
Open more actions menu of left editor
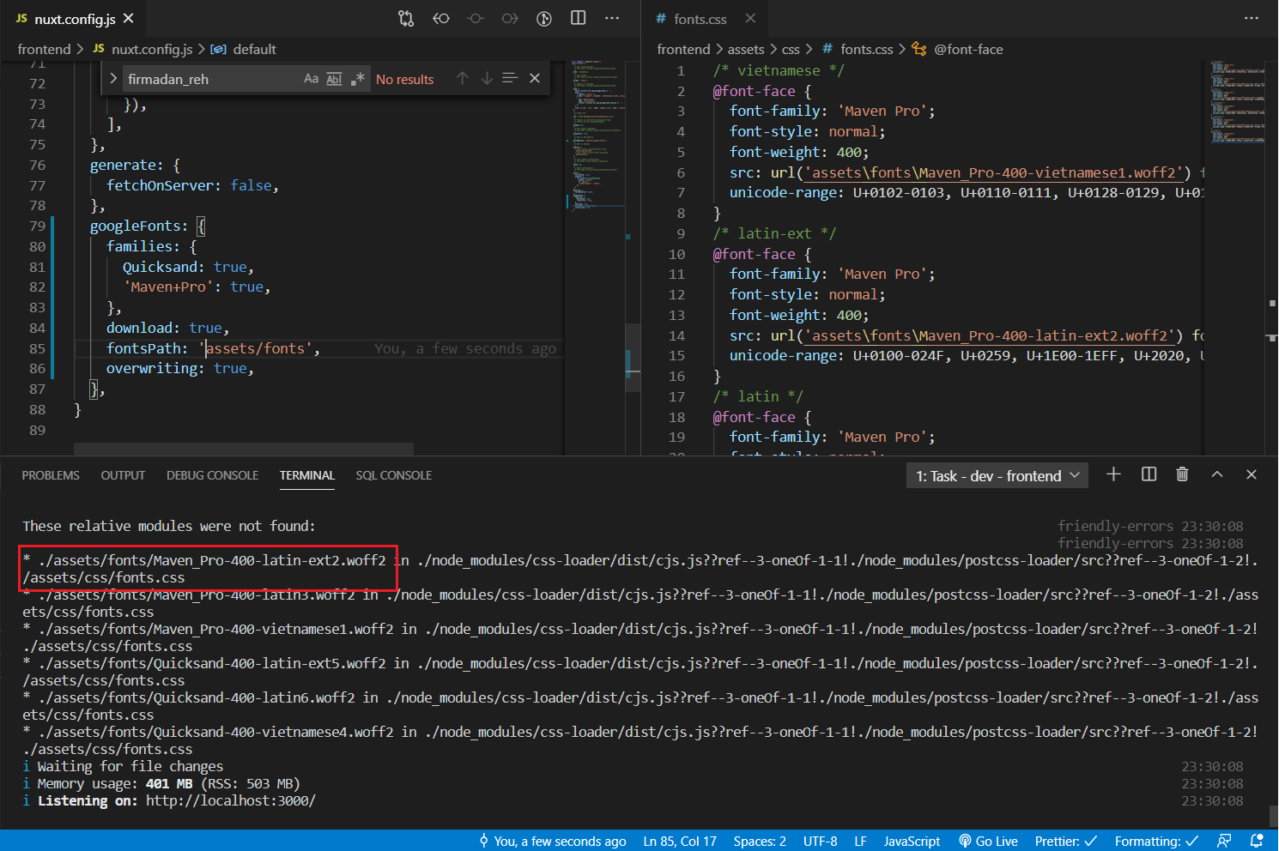coord(612,18)
